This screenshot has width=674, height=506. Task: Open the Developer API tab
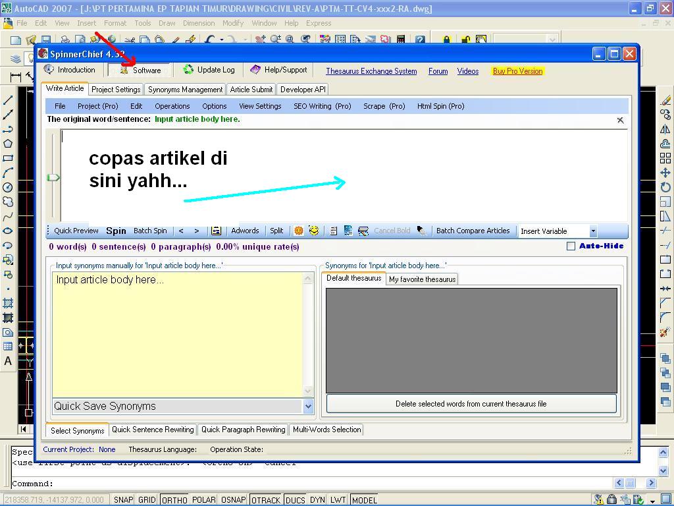pyautogui.click(x=303, y=90)
